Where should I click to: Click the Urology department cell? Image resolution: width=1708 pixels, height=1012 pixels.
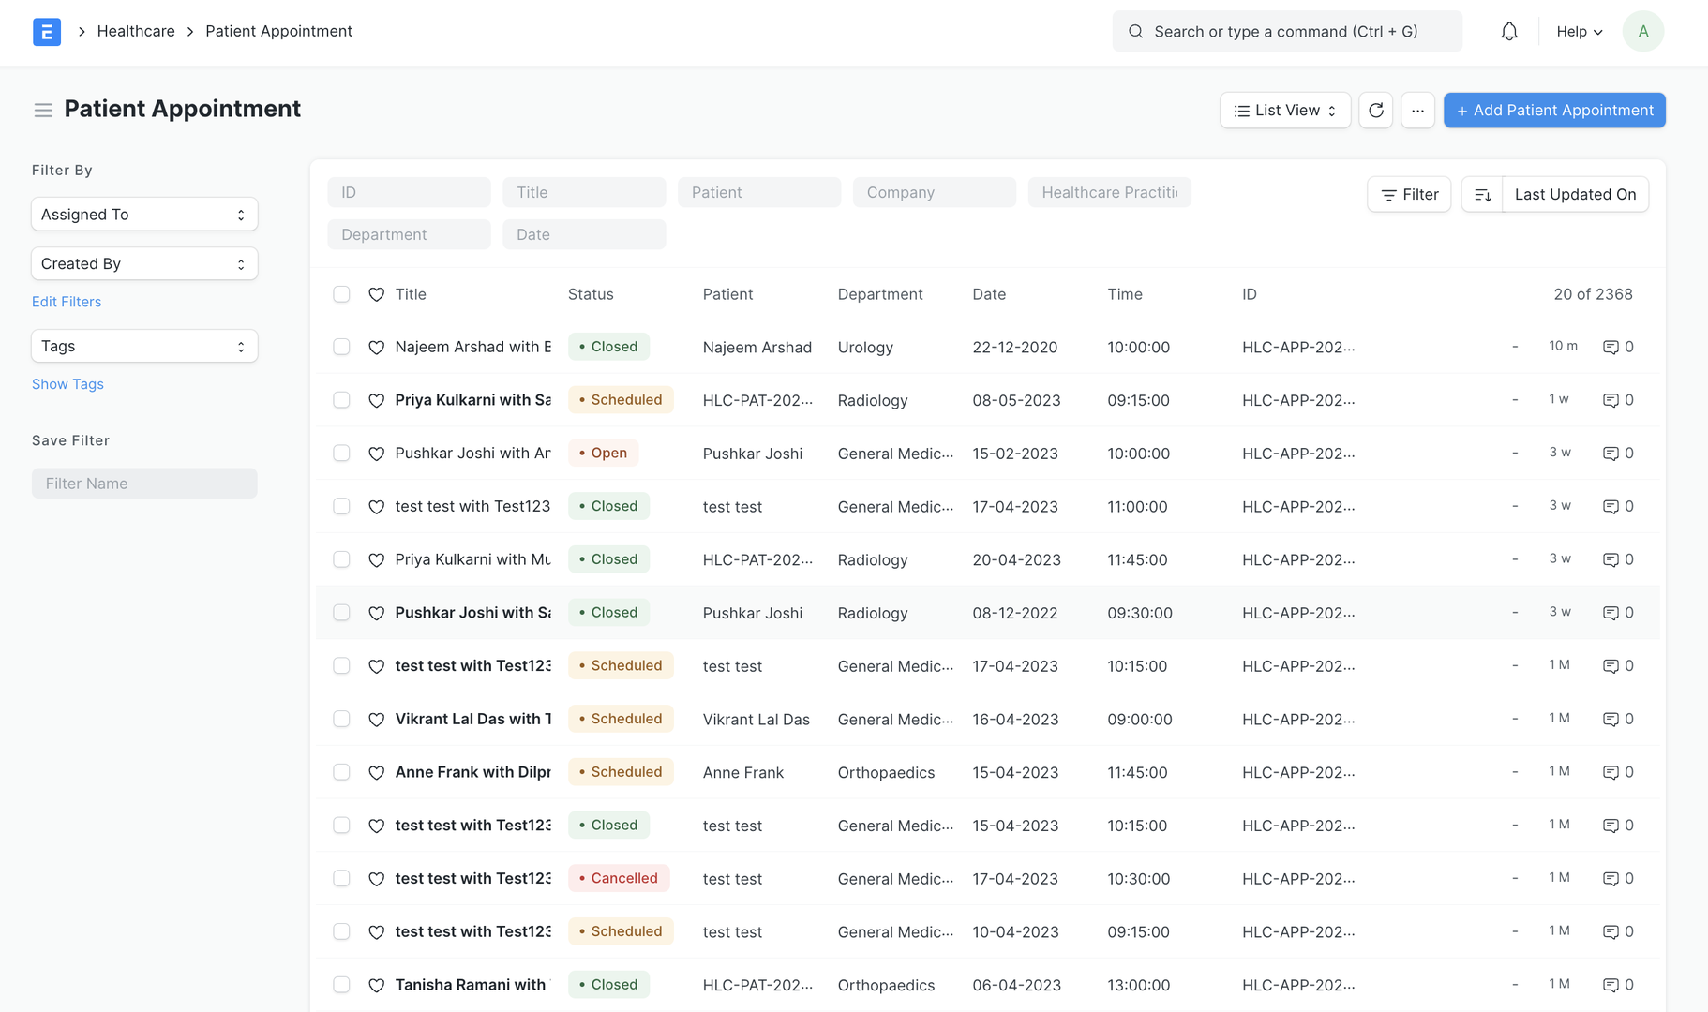pos(865,348)
